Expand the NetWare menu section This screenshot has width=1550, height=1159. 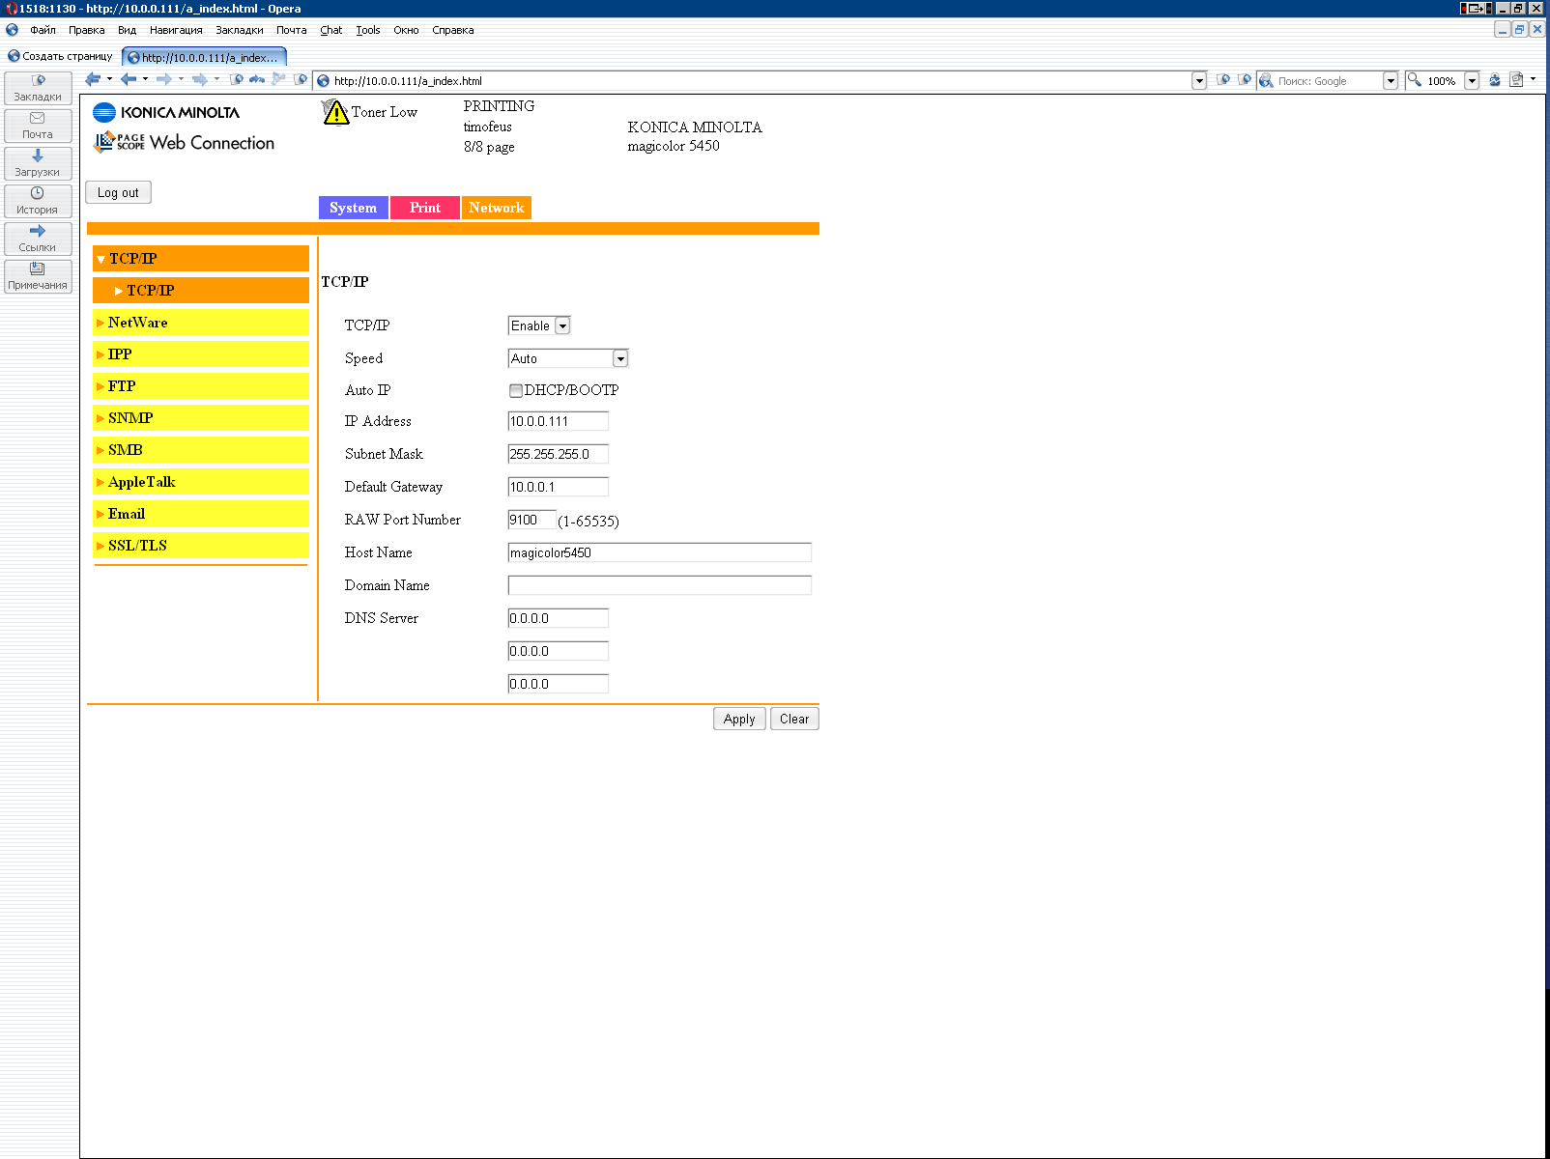(x=201, y=323)
